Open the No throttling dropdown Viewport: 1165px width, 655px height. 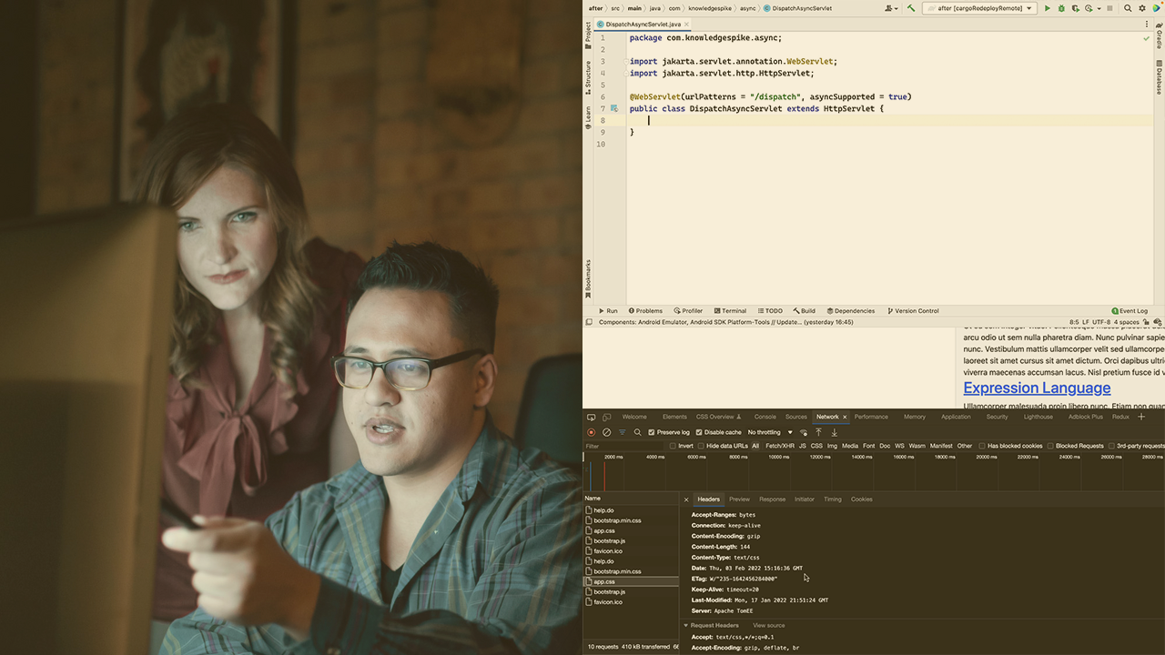point(769,432)
